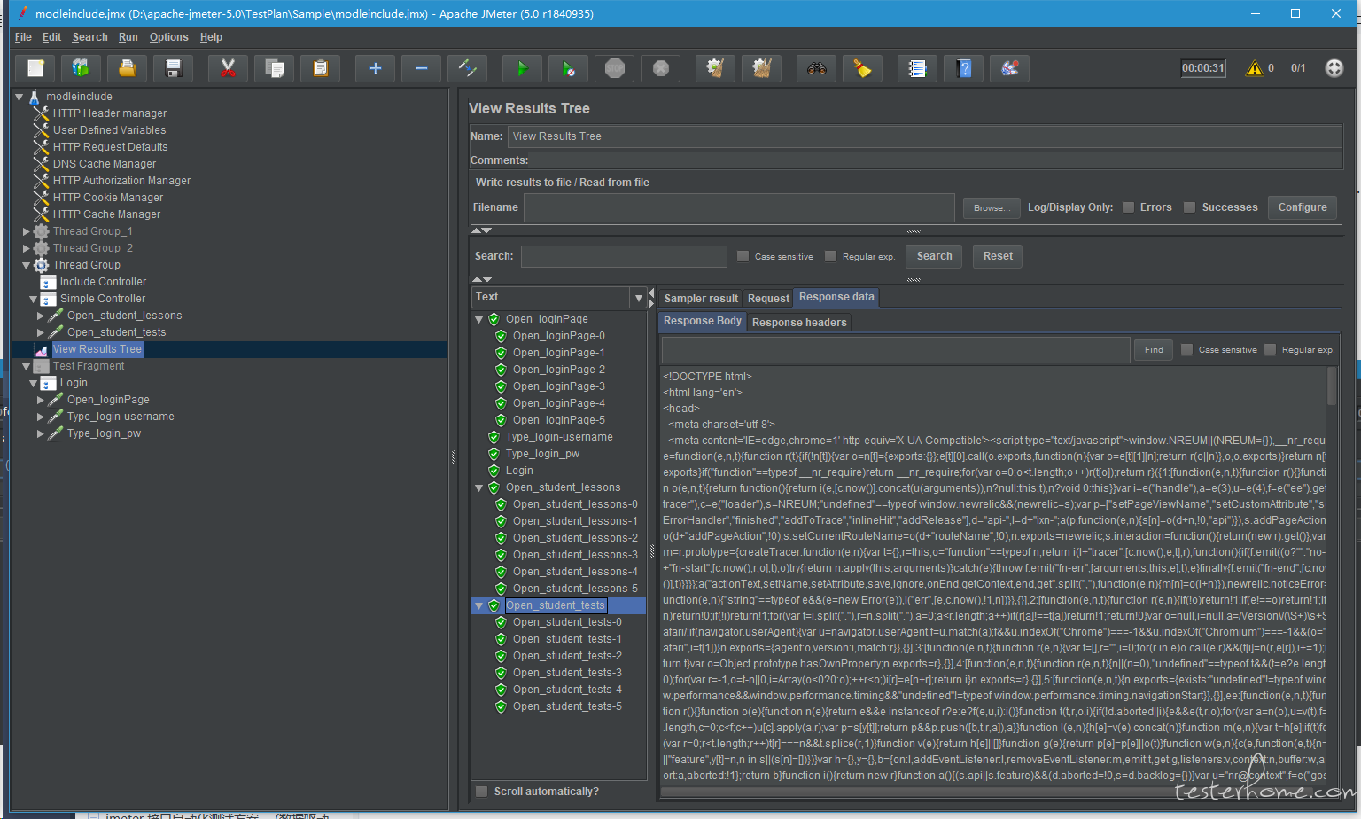
Task: Expand Thread Group_1 node
Action: pyautogui.click(x=26, y=231)
